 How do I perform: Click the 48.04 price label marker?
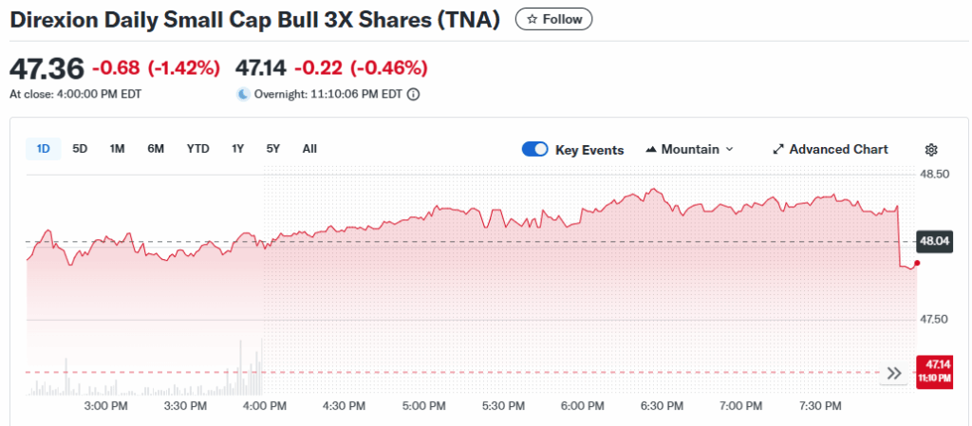tap(935, 241)
